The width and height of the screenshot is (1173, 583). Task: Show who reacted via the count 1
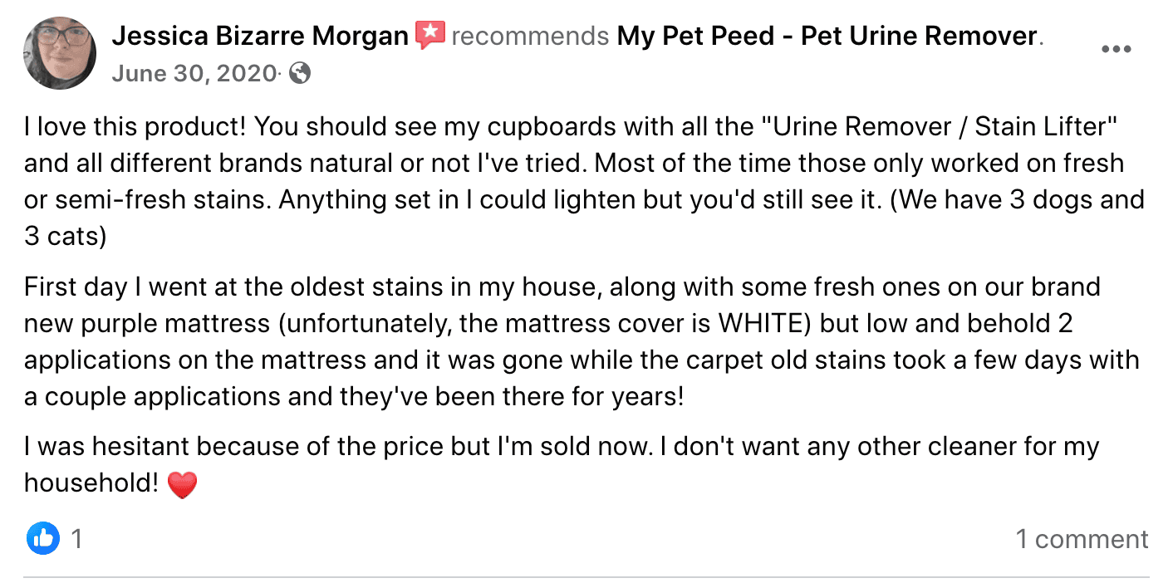coord(76,539)
